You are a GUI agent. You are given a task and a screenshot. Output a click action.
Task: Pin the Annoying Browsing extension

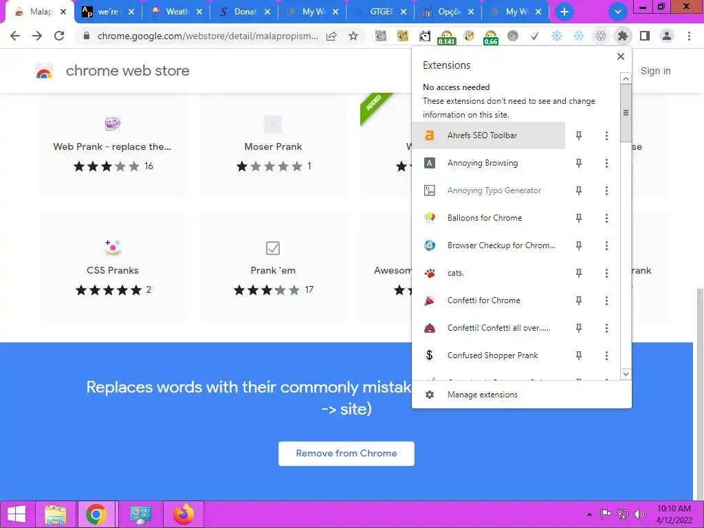point(579,163)
